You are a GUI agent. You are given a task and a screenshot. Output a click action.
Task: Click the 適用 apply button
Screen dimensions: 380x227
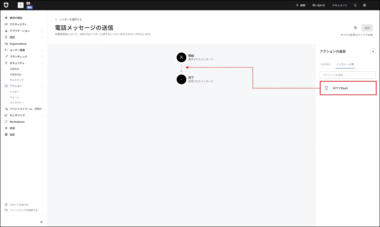[x=367, y=28]
